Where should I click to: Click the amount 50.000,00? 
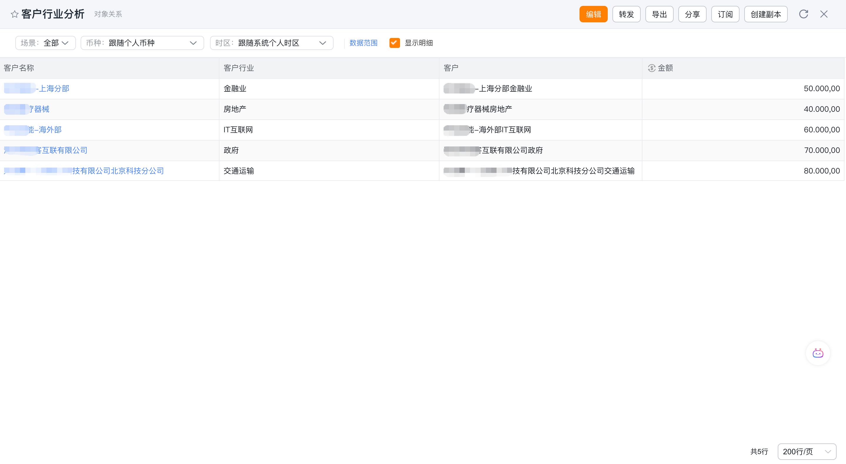[822, 89]
